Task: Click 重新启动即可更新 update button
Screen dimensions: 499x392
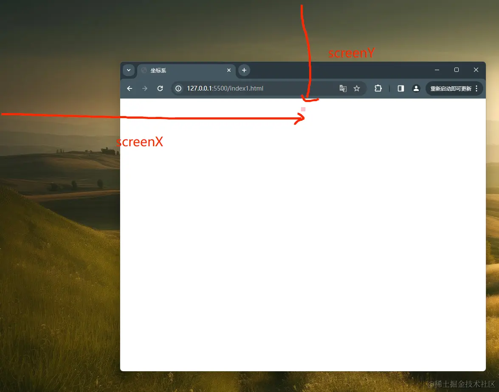Action: (x=451, y=88)
